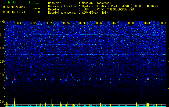The image size is (169, 107).
Task: Click the 0926 time marker
Action: tap(99, 23)
